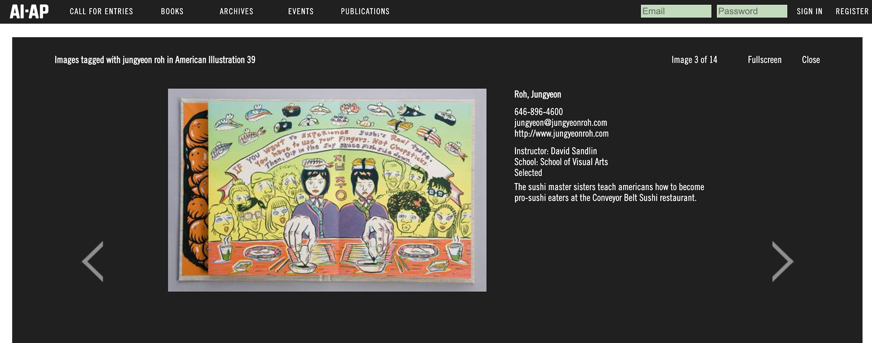Open the Events menu
This screenshot has height=343, width=872.
click(x=301, y=11)
